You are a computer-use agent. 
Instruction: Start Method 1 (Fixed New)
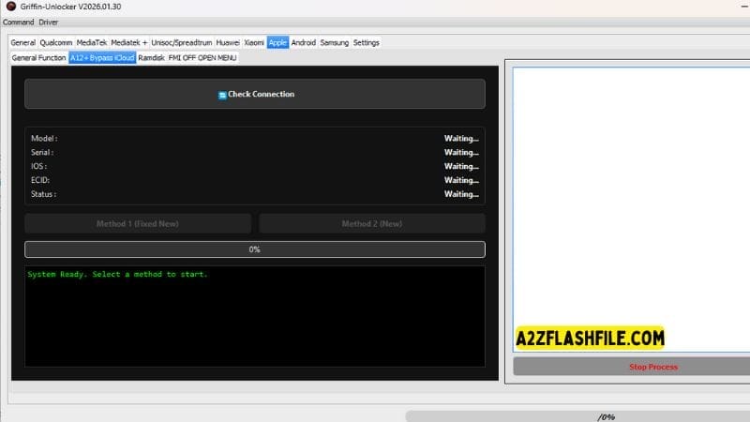[138, 223]
